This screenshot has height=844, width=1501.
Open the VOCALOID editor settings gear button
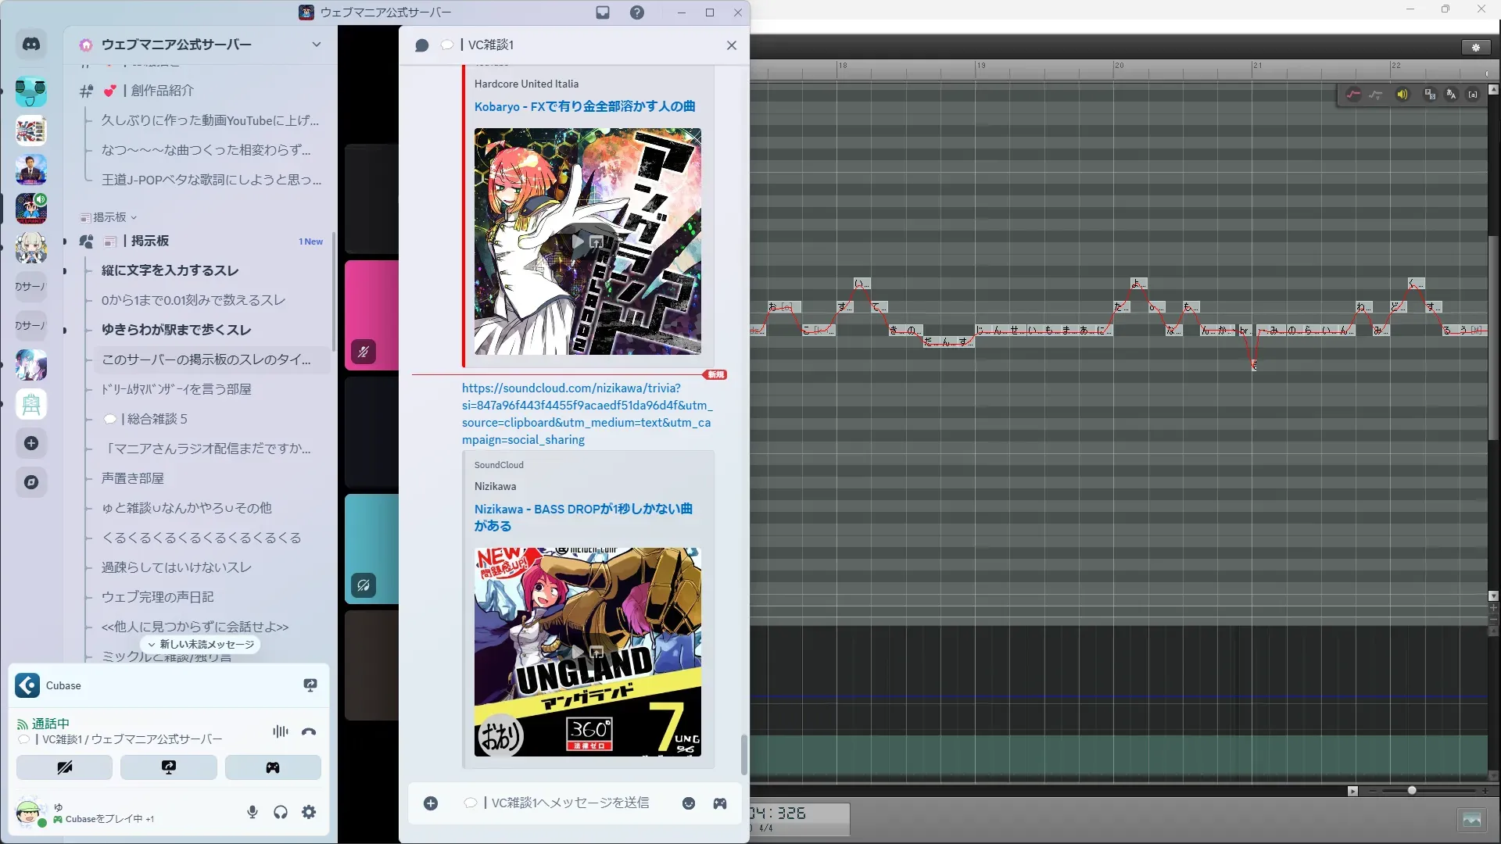click(1476, 48)
